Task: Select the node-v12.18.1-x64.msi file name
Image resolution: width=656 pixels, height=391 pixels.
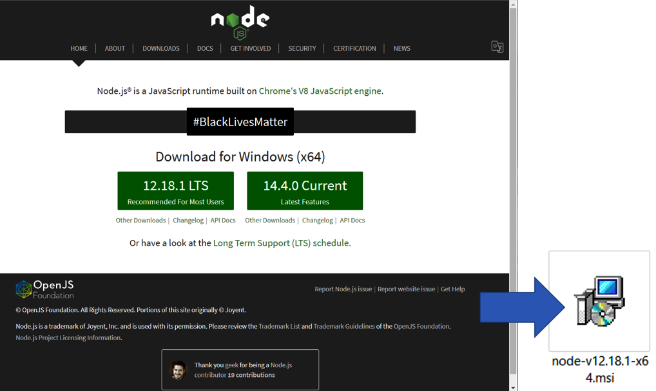Action: pyautogui.click(x=600, y=369)
